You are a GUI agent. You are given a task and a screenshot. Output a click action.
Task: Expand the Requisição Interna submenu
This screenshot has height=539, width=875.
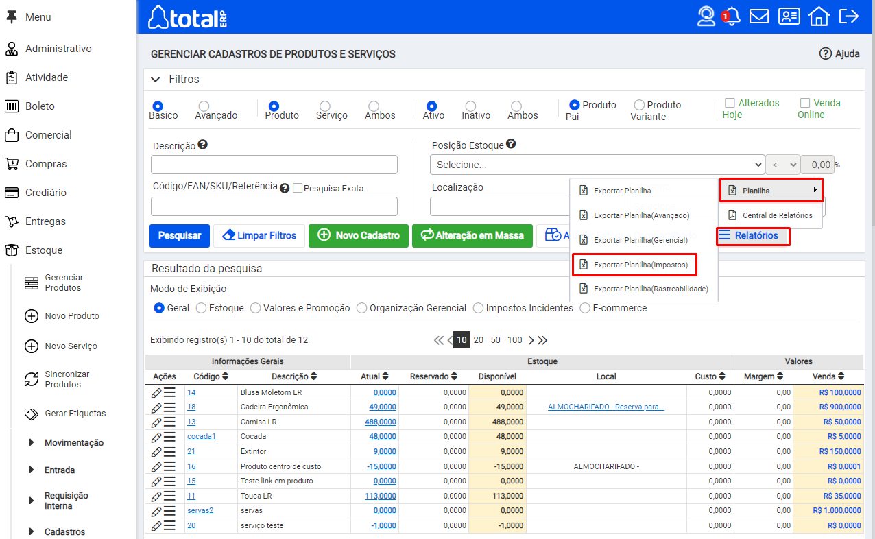(32, 501)
